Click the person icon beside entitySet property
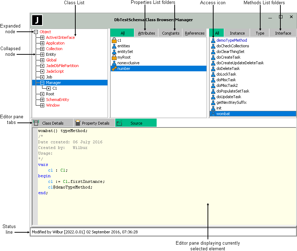 point(114,52)
